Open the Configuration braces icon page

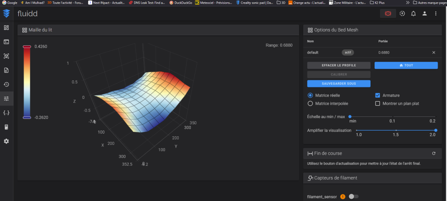[6, 113]
